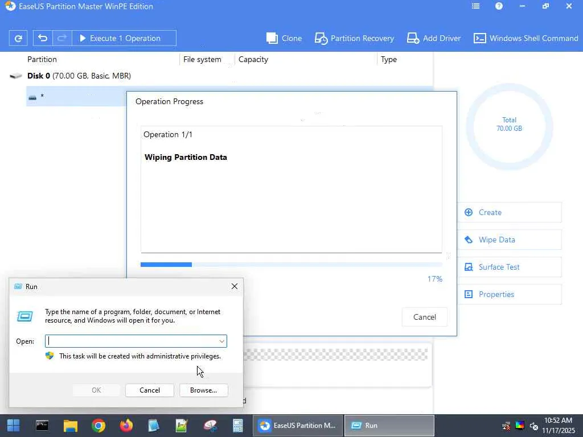Click Wiping Partition Data status text
The height and width of the screenshot is (437, 583).
pos(186,157)
